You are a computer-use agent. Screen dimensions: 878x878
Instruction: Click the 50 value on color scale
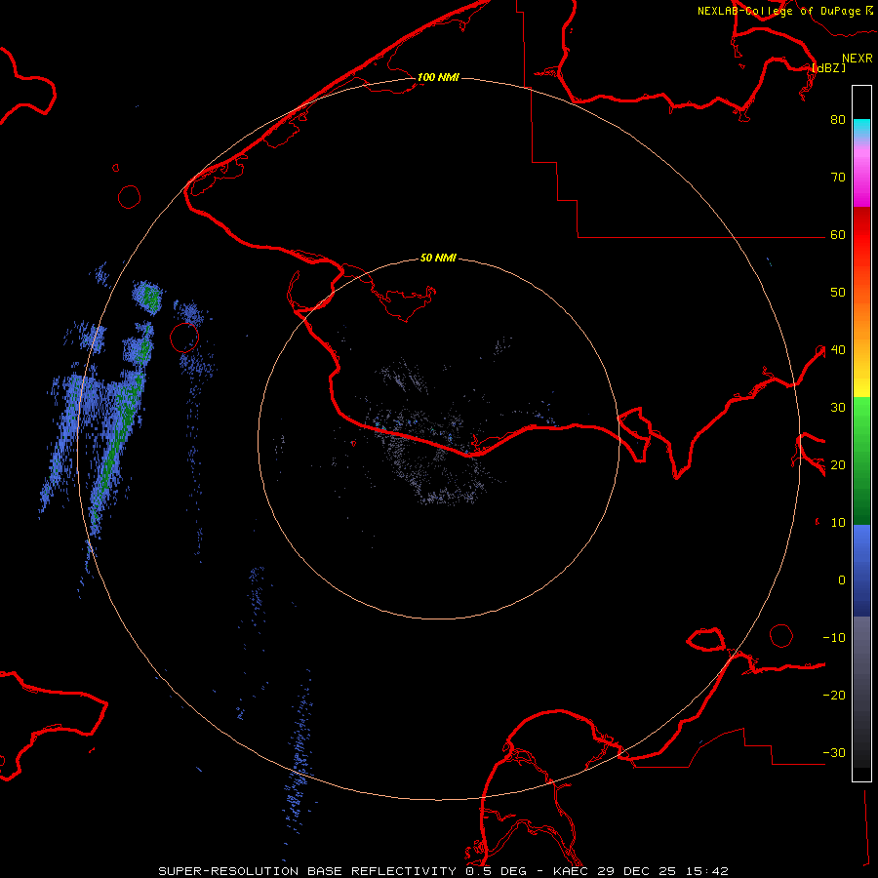coord(838,293)
